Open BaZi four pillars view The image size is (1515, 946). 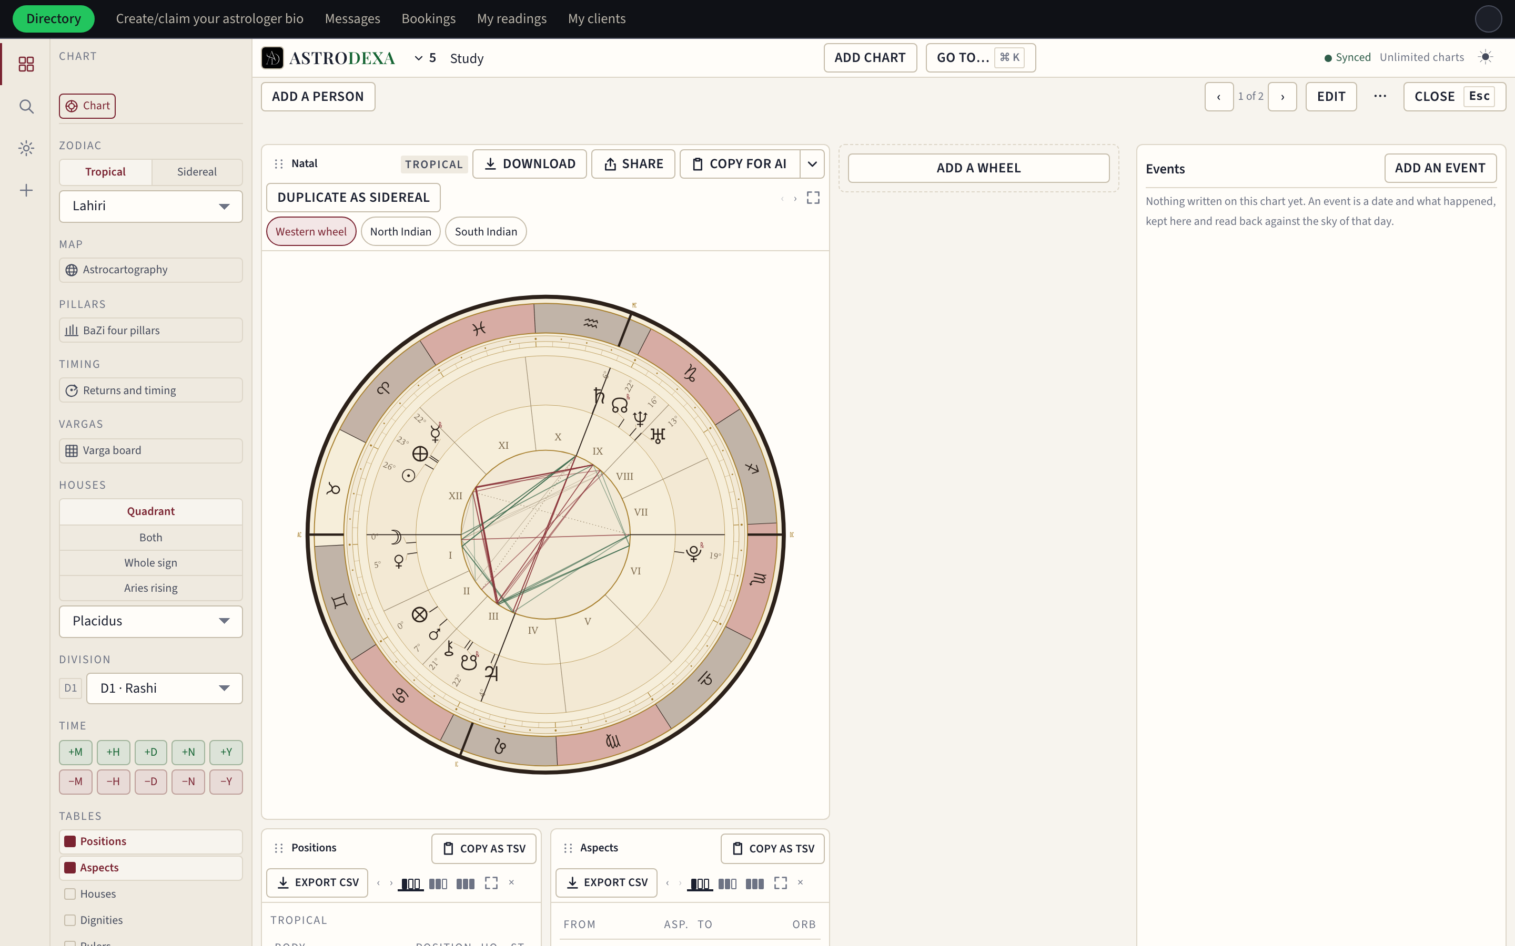coord(151,331)
